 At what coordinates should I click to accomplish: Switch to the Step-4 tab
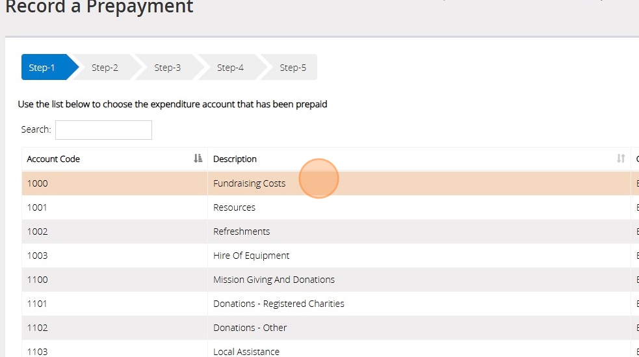(x=230, y=67)
